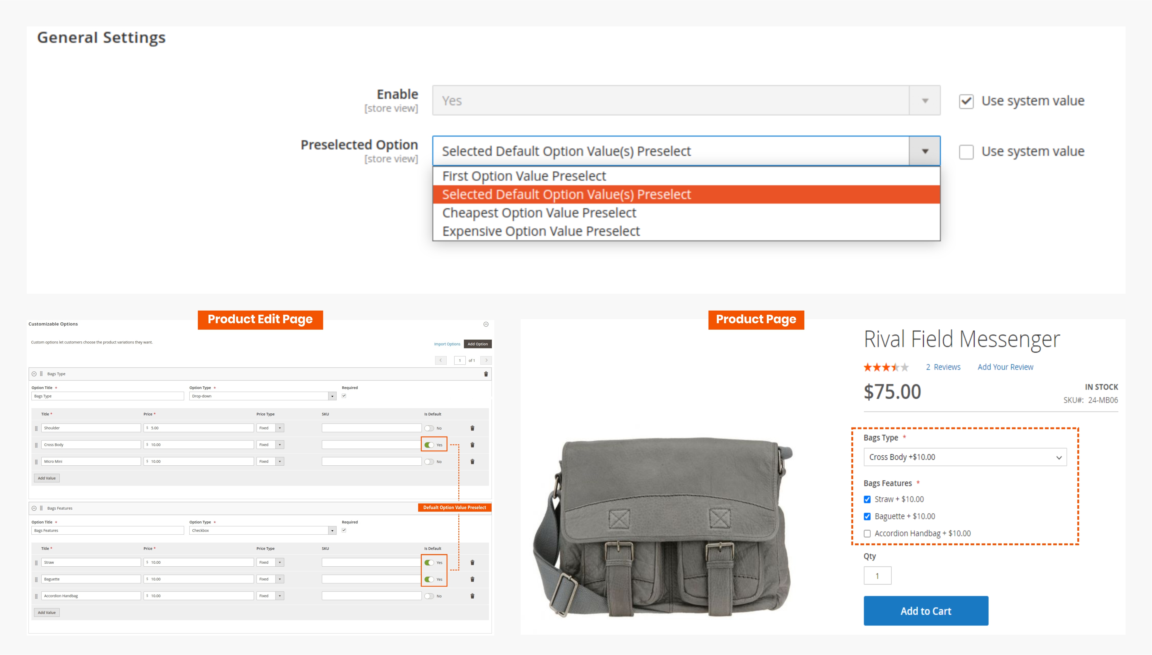This screenshot has width=1152, height=655.
Task: Grab the drag handle of Bags Type header
Action: [x=41, y=374]
